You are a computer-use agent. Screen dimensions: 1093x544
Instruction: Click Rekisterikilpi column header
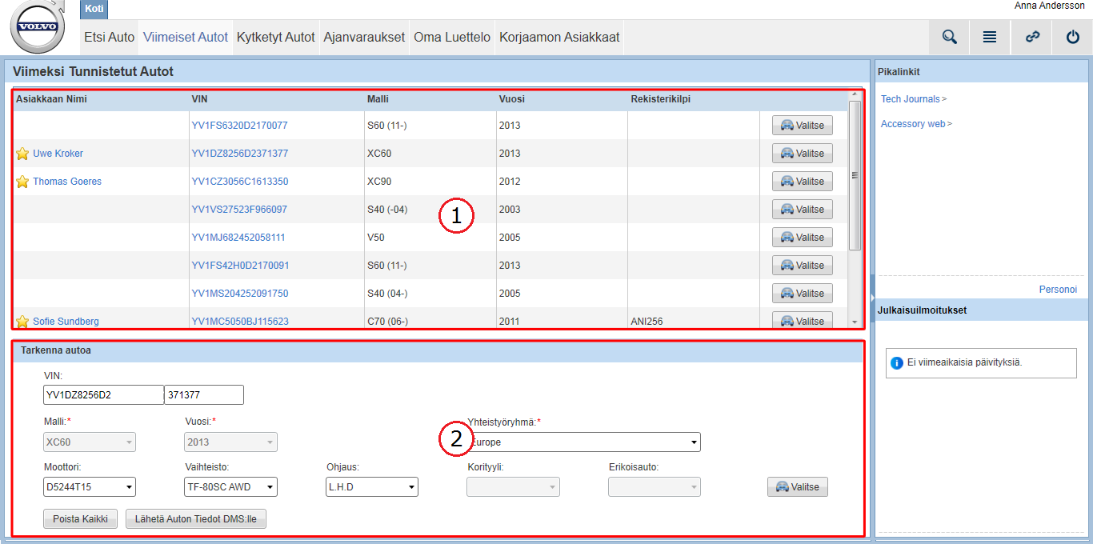click(x=660, y=99)
